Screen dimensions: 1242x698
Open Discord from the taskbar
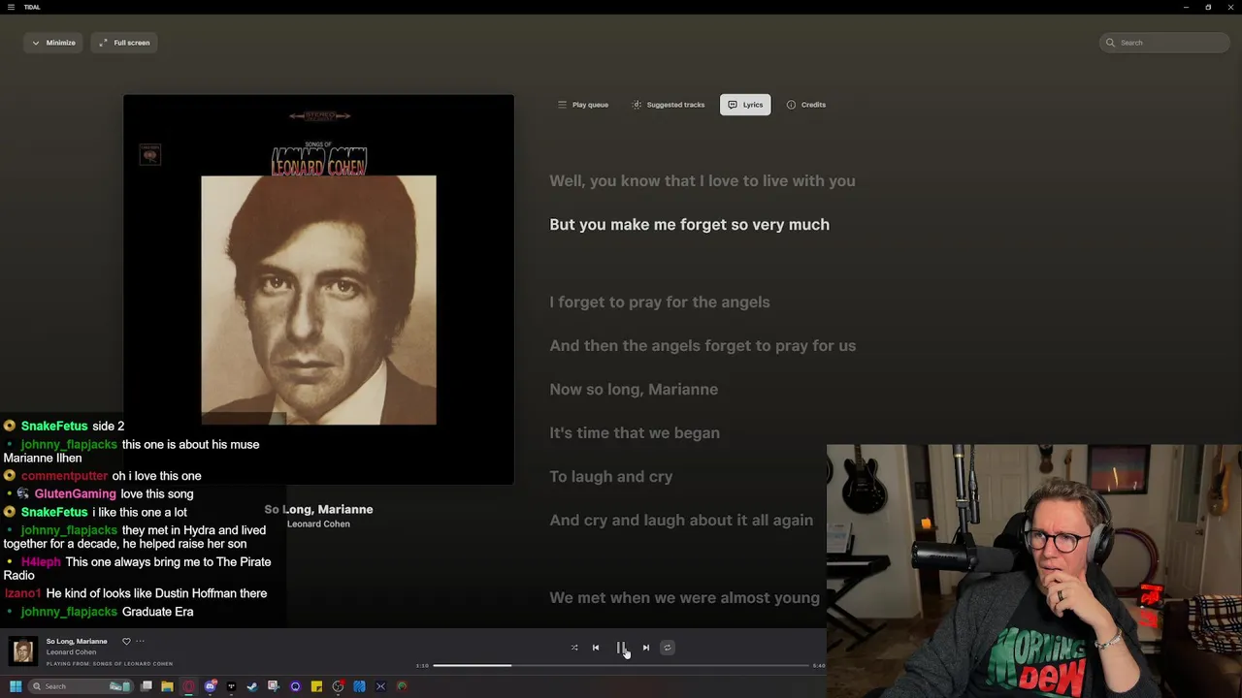tap(210, 686)
